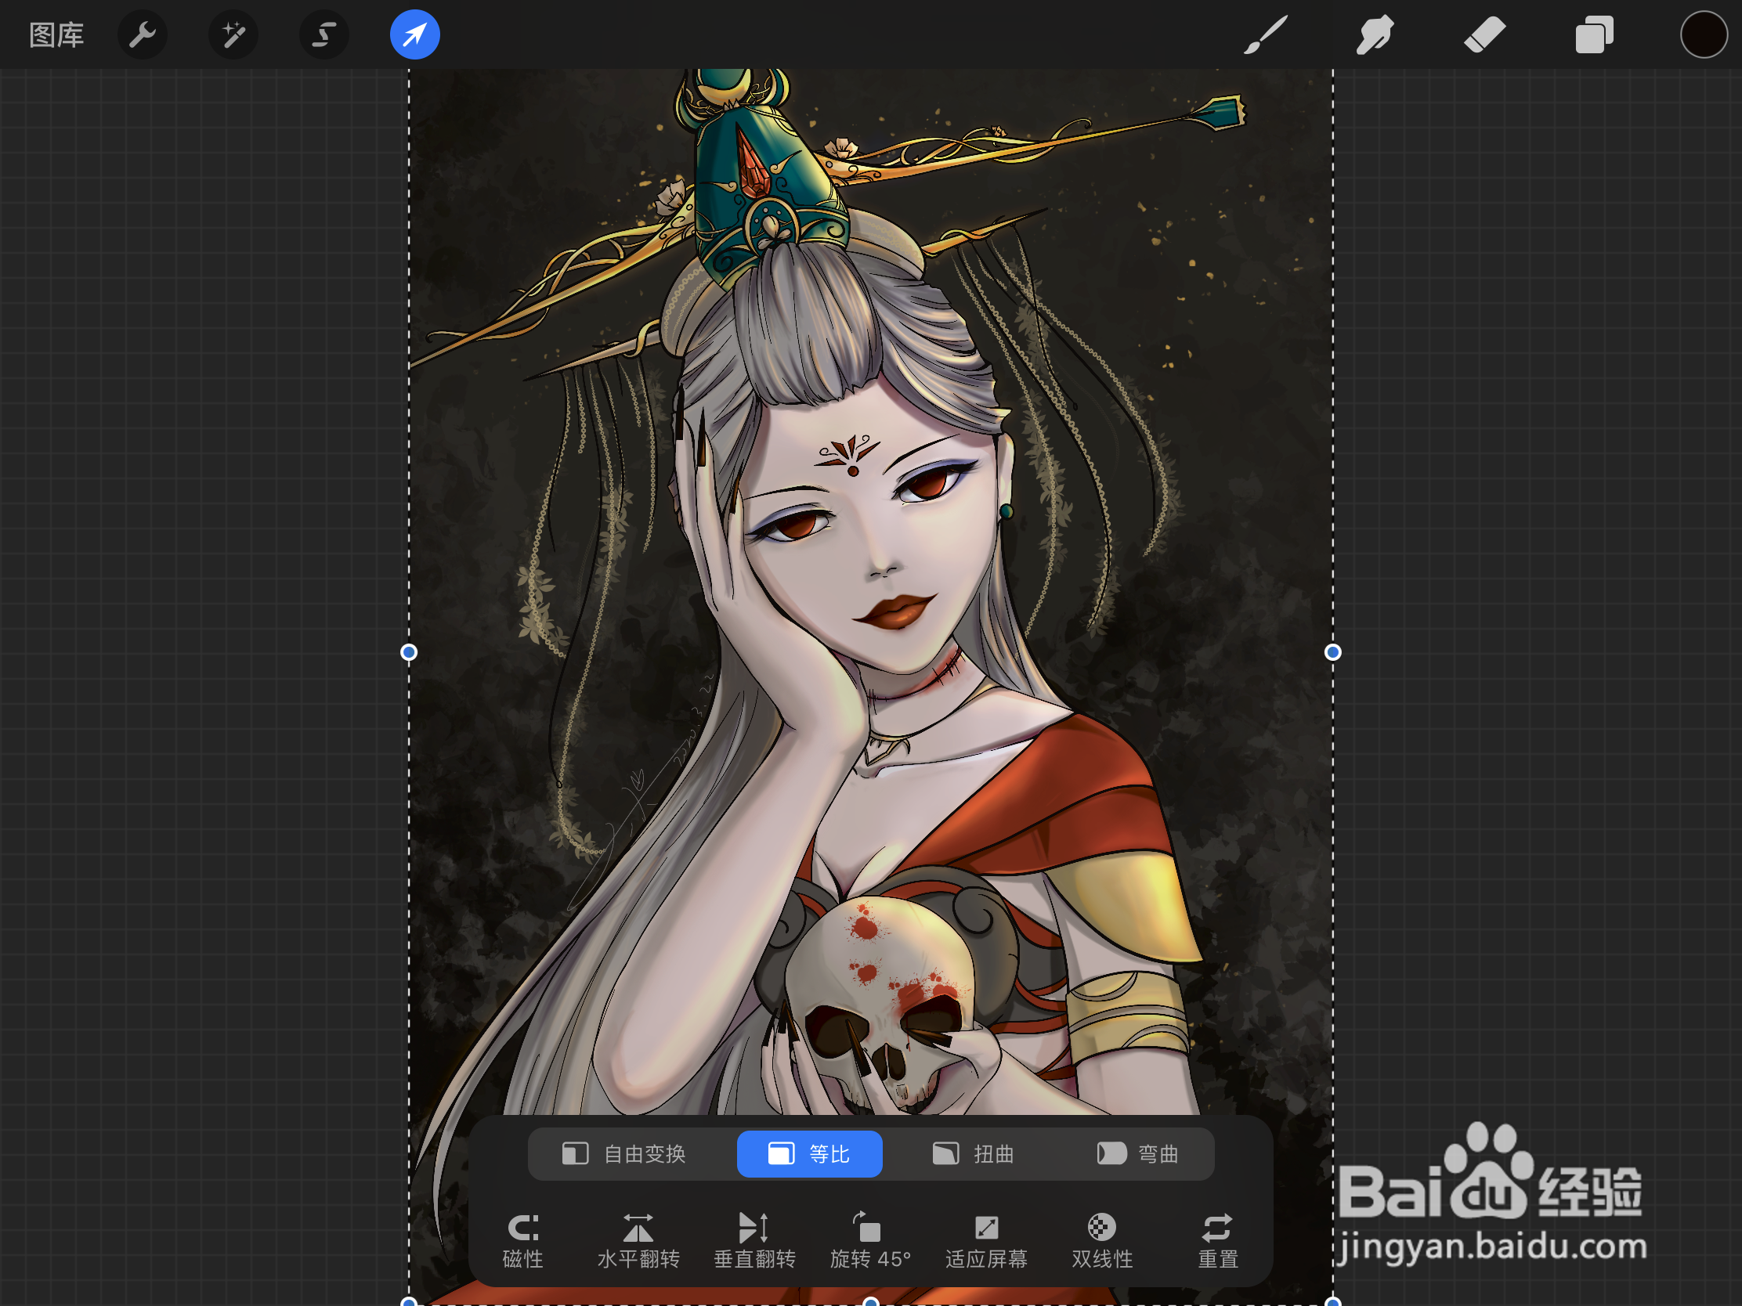This screenshot has width=1742, height=1306.
Task: Fit to screen with 适应屏幕
Action: (986, 1241)
